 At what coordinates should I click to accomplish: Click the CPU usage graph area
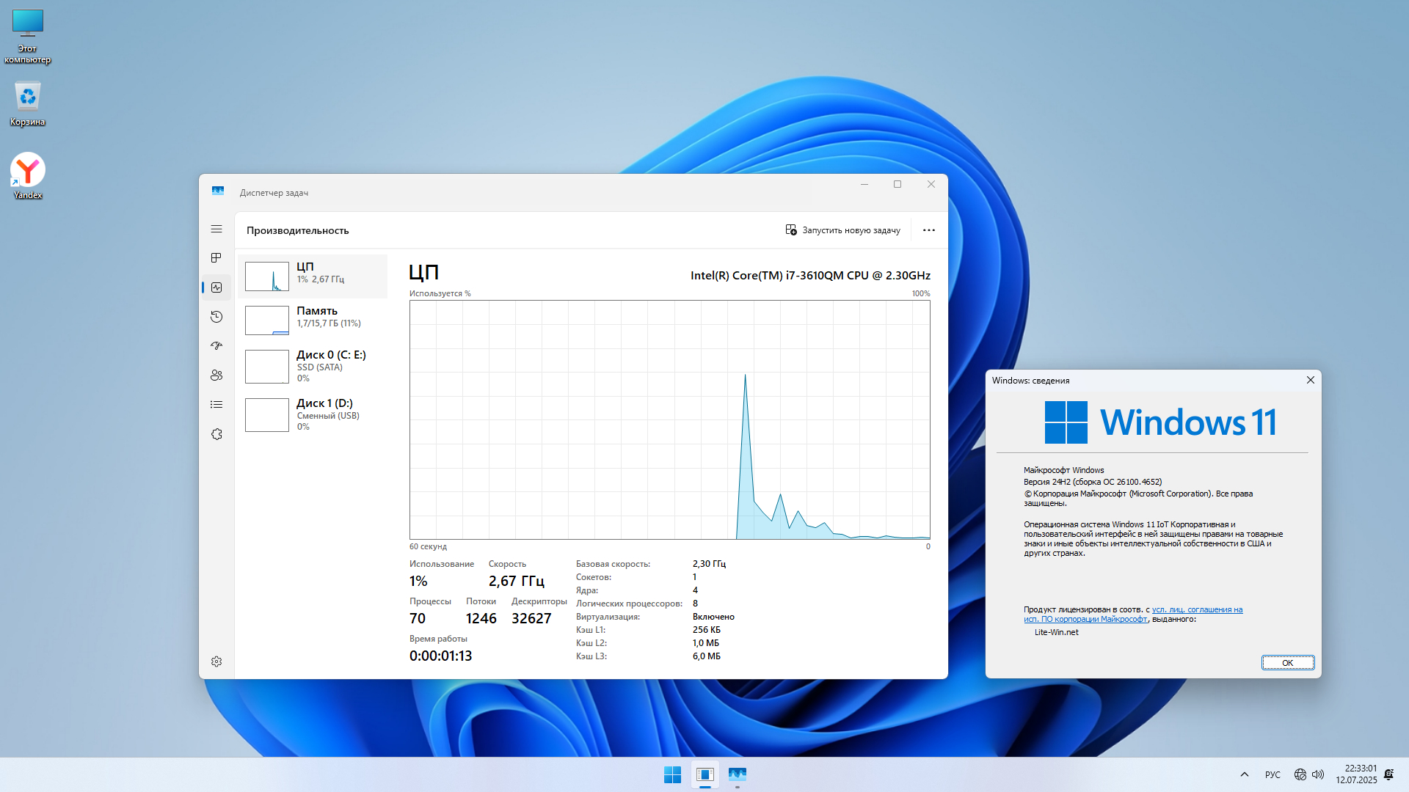669,419
